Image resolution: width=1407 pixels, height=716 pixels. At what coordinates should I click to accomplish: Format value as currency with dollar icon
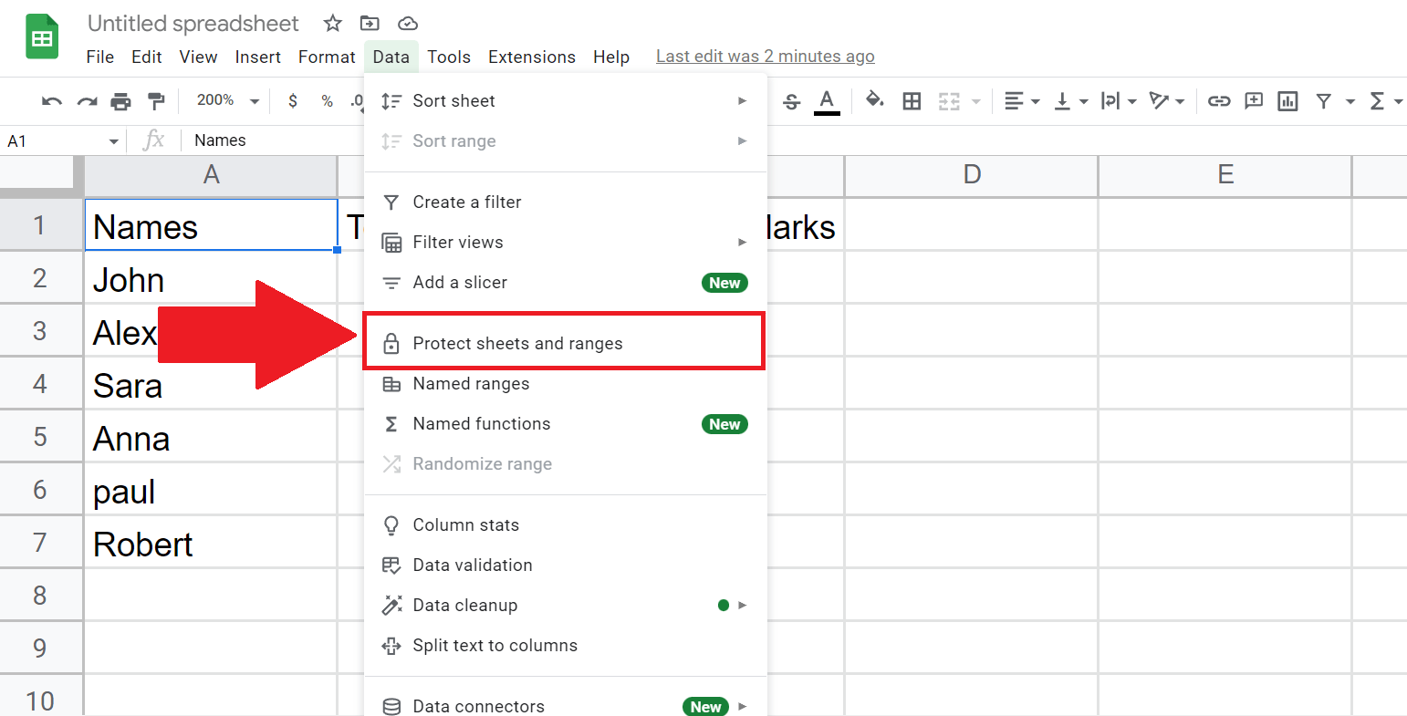(292, 100)
